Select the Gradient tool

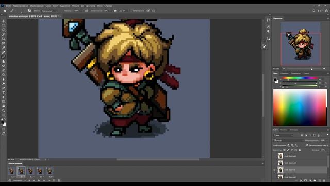coord(4,74)
